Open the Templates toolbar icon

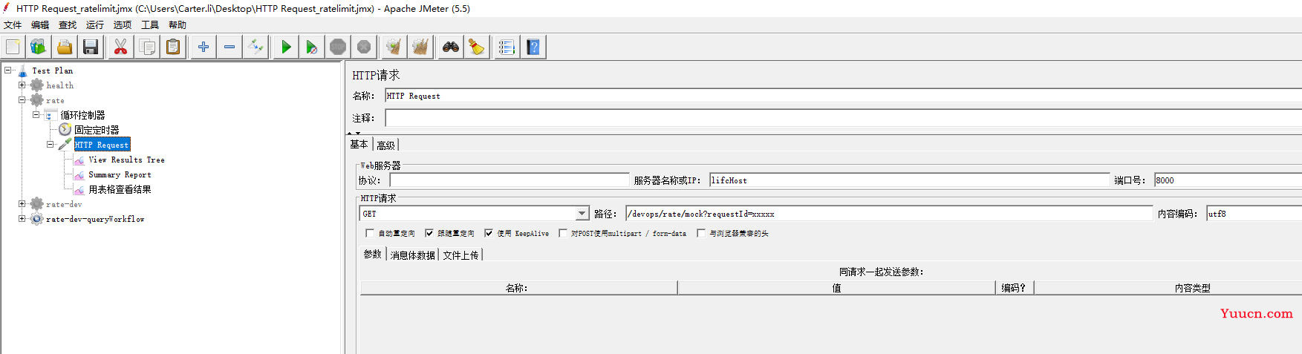(37, 47)
